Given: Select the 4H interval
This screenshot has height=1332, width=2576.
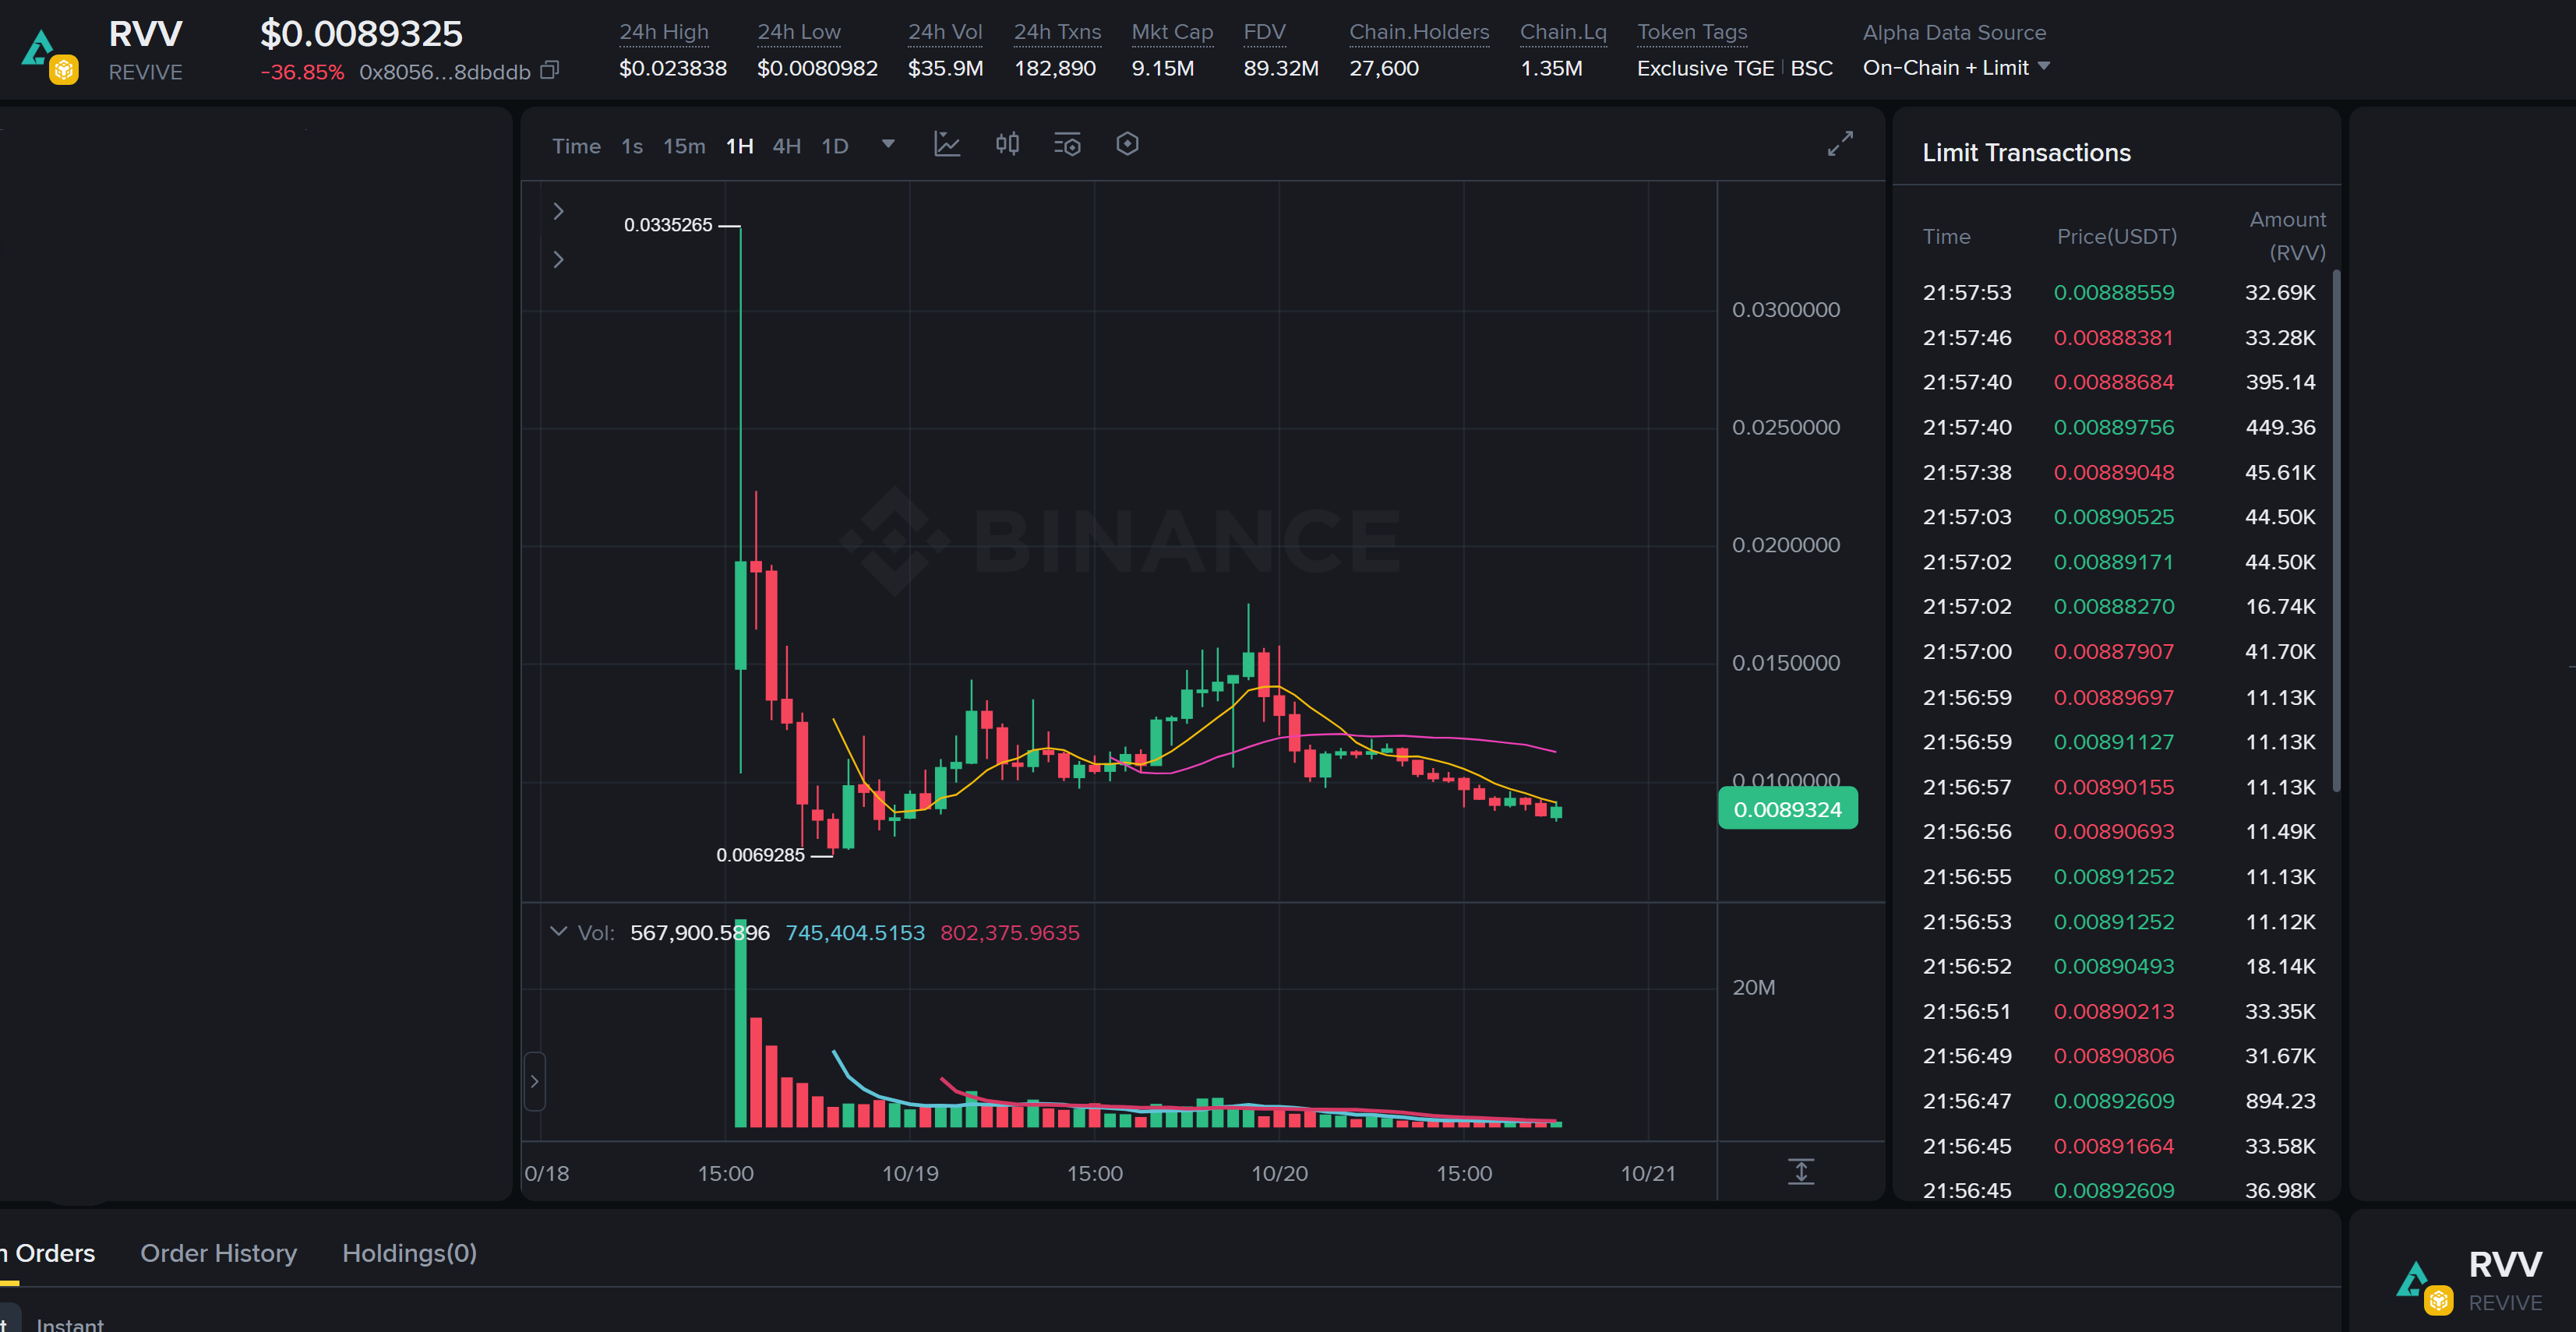Looking at the screenshot, I should point(787,146).
